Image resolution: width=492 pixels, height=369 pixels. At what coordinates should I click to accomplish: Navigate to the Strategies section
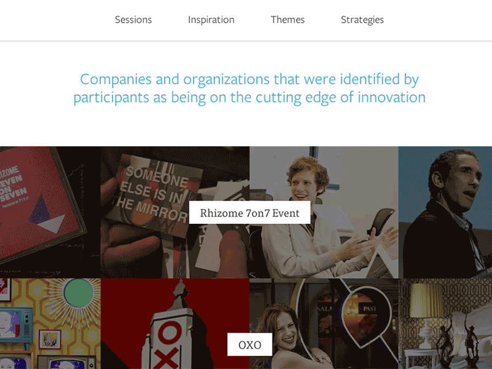click(362, 20)
